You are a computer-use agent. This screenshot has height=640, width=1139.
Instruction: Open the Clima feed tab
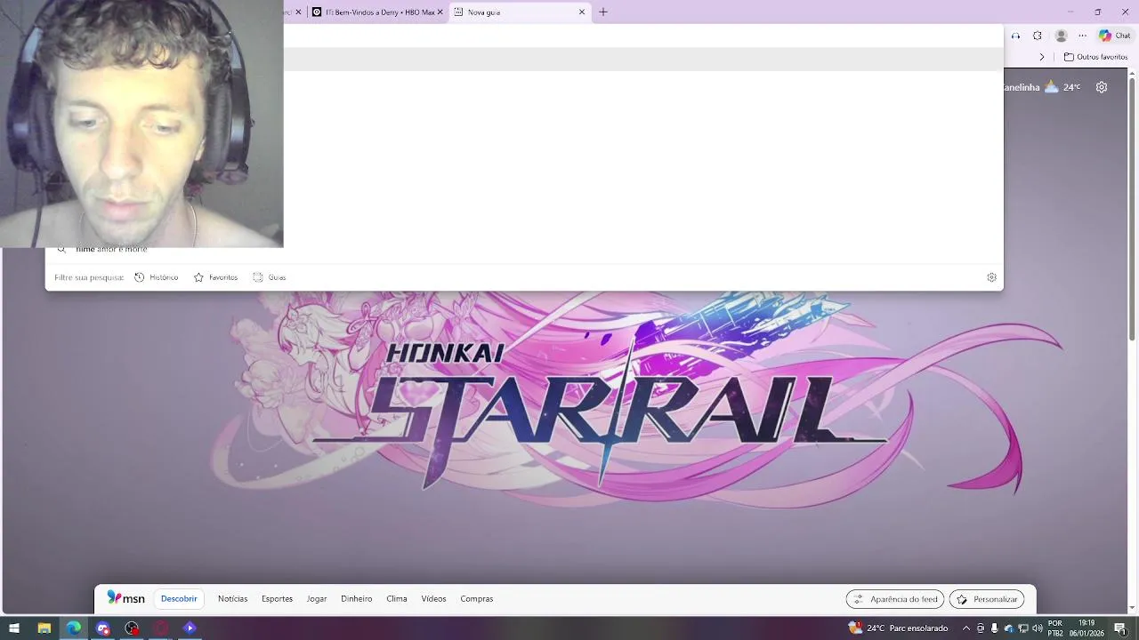(397, 598)
